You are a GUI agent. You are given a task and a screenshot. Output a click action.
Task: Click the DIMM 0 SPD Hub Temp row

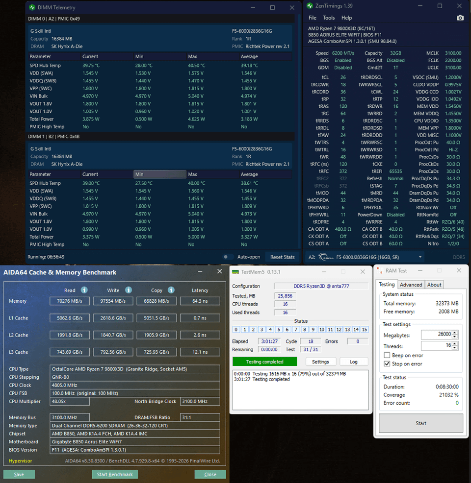point(160,66)
